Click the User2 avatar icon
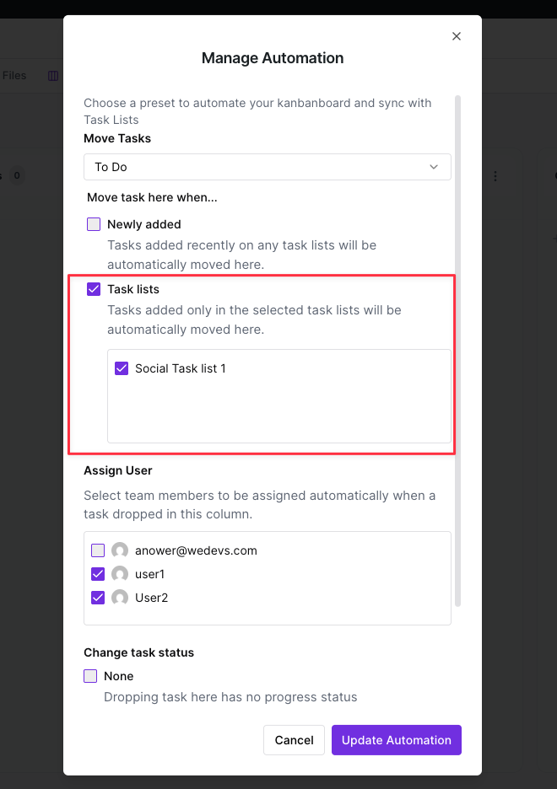The width and height of the screenshot is (557, 789). pos(120,598)
